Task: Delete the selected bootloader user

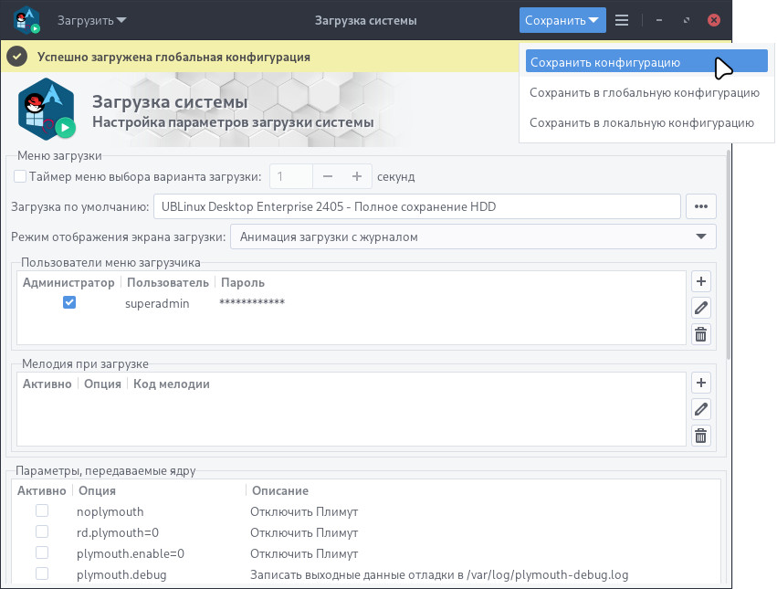Action: (700, 334)
